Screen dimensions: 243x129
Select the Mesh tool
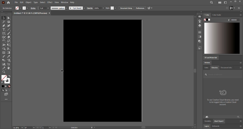pos(4,53)
